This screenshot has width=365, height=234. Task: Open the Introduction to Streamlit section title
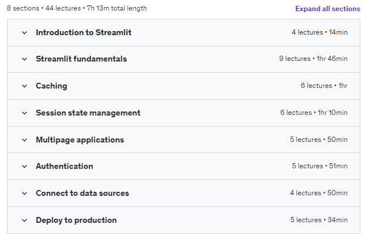coord(83,32)
